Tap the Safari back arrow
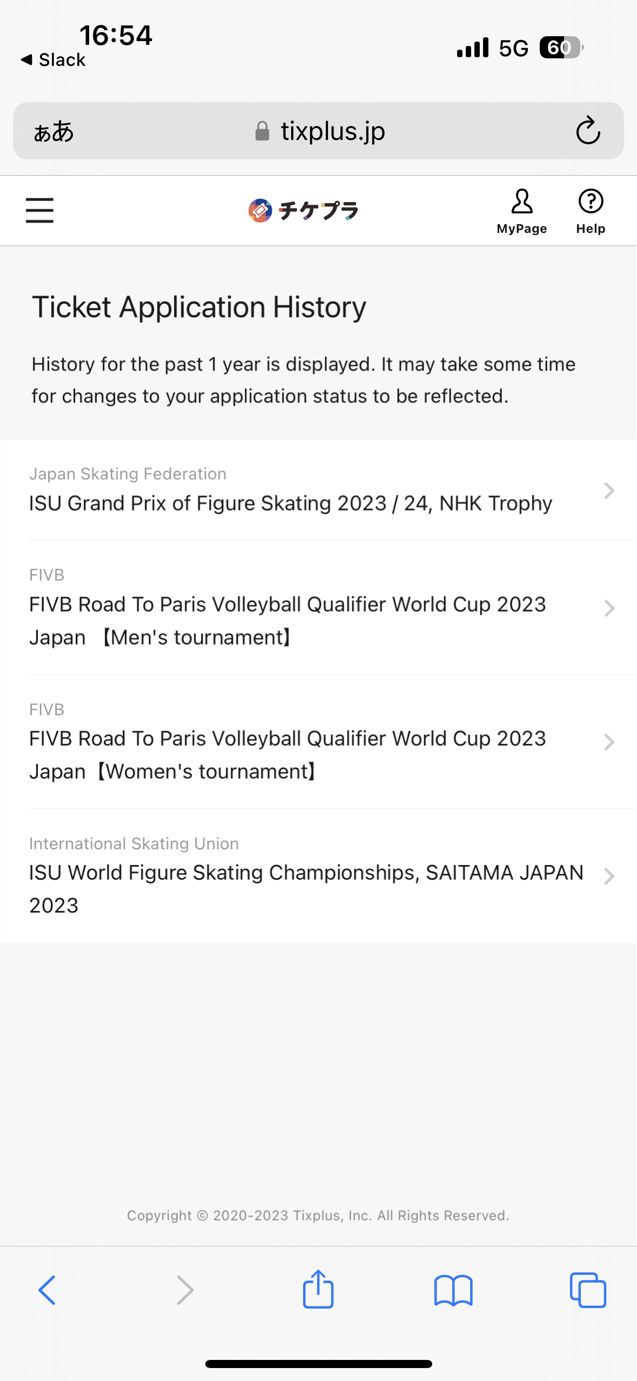 (47, 1290)
